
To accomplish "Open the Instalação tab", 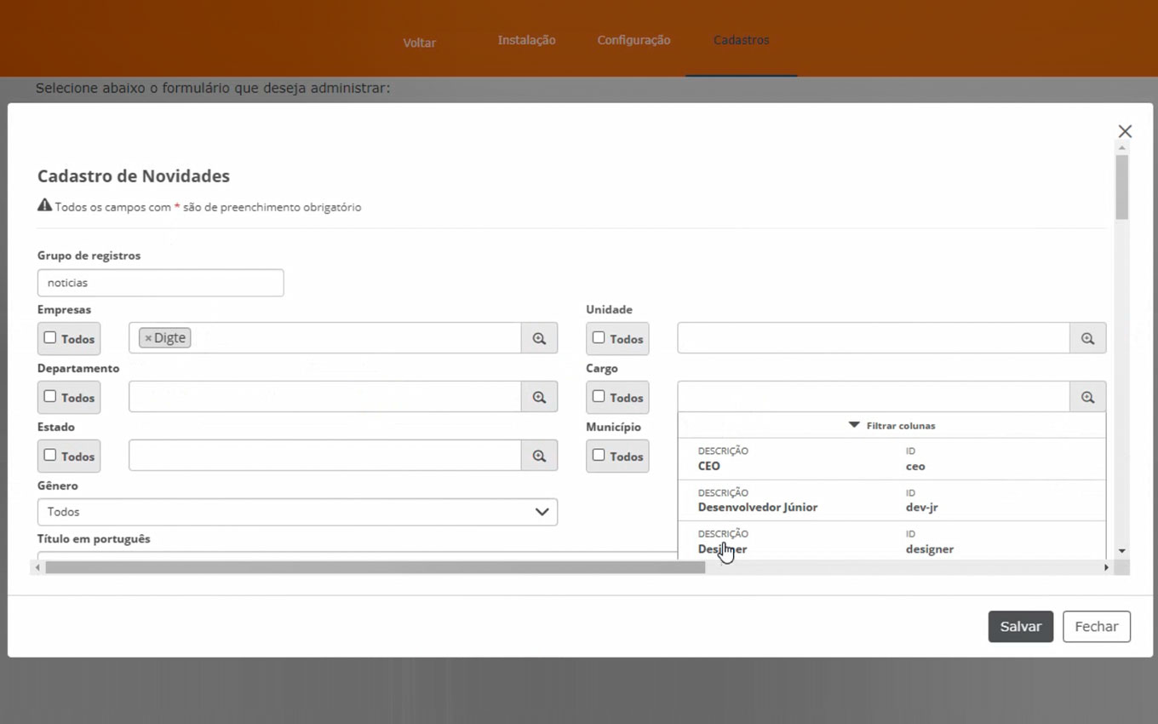I will click(526, 40).
